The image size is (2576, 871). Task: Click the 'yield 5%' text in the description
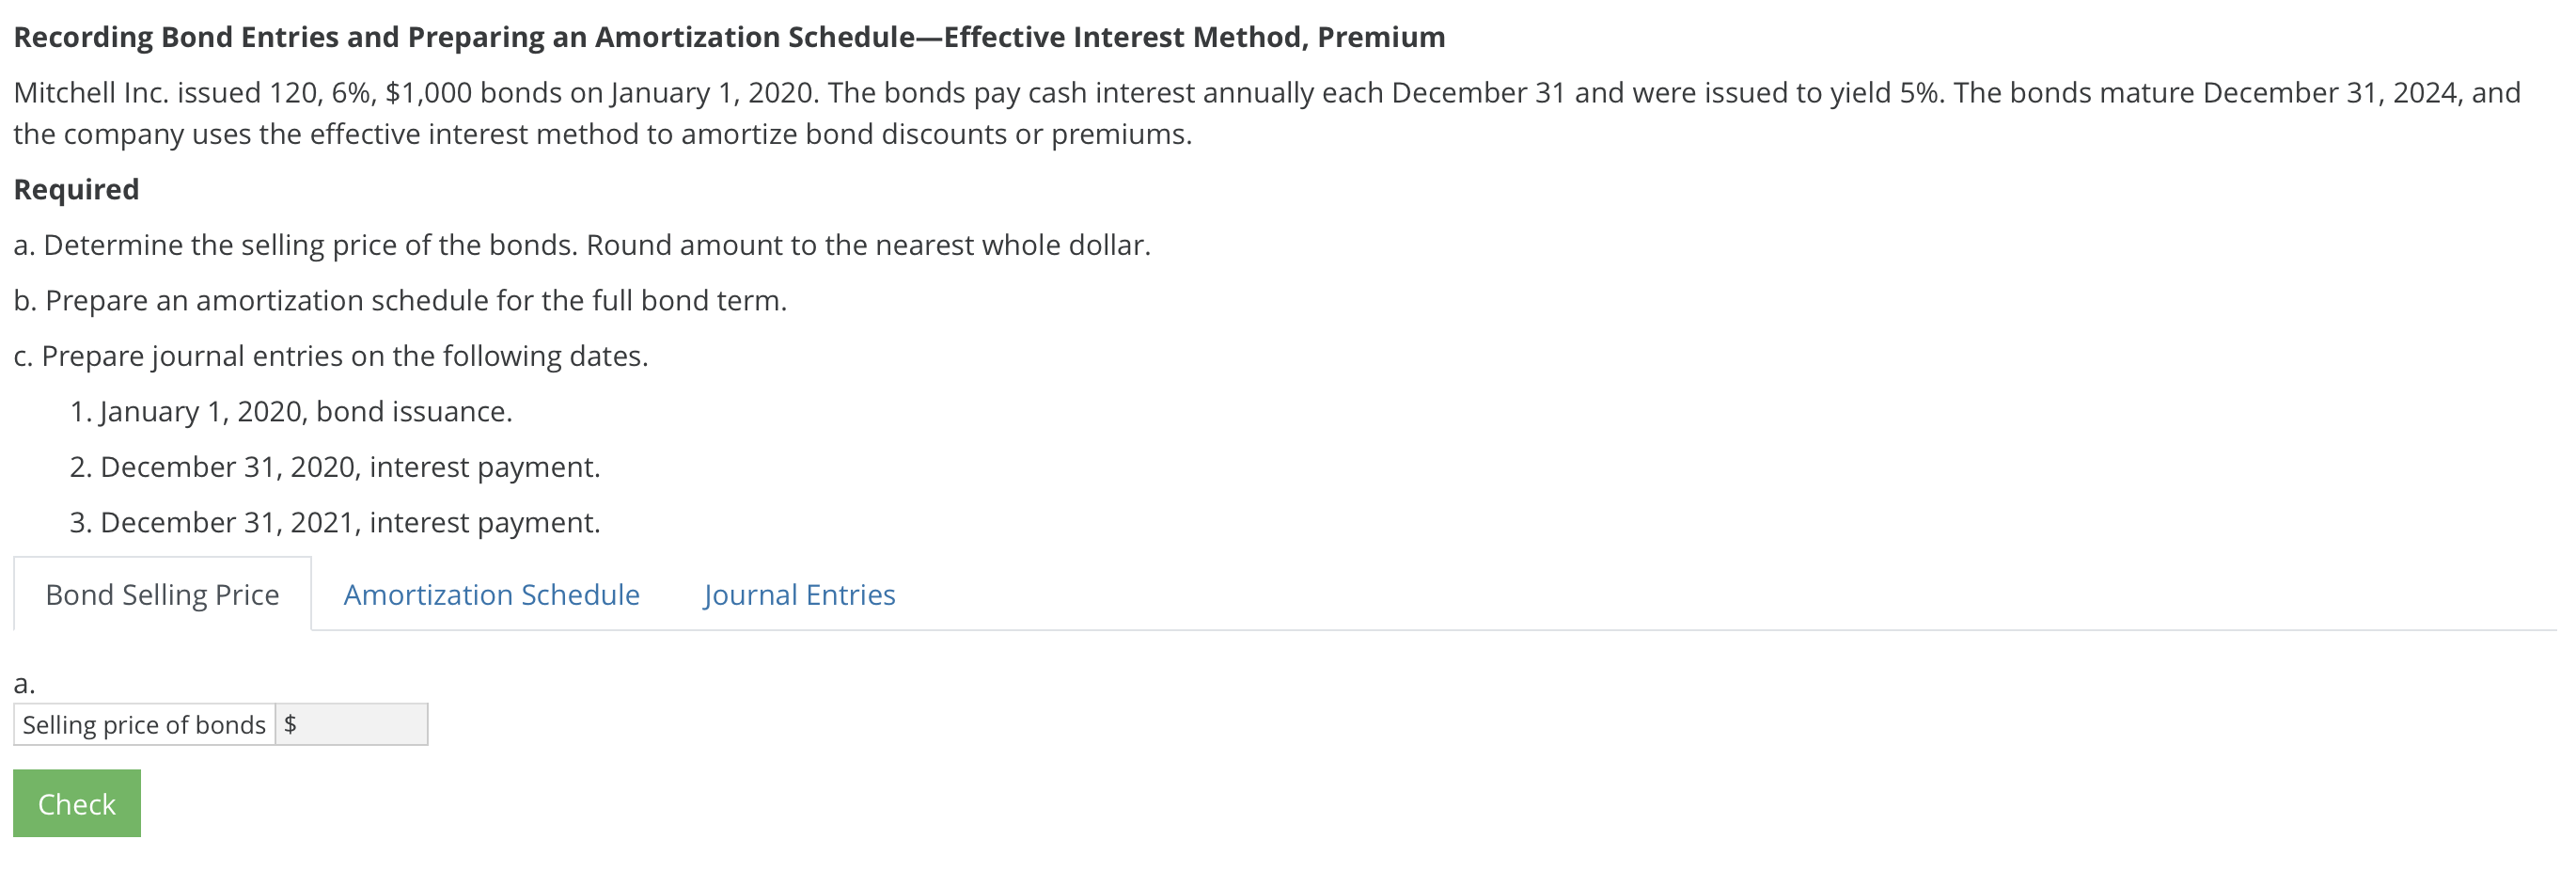pyautogui.click(x=1886, y=93)
